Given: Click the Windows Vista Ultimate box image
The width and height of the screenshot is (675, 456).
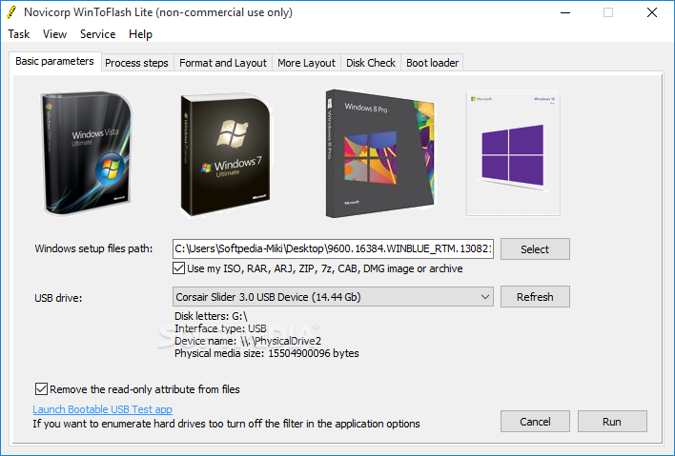Looking at the screenshot, I should 87,152.
